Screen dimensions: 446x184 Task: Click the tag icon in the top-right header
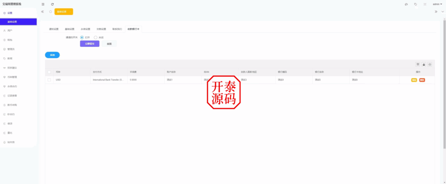coord(416,4)
